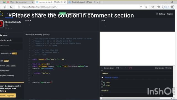Switch to the Meet browser tab
The height and width of the screenshot is (100, 177).
coord(18,2)
